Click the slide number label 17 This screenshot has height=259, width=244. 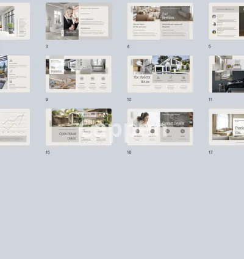(210, 152)
